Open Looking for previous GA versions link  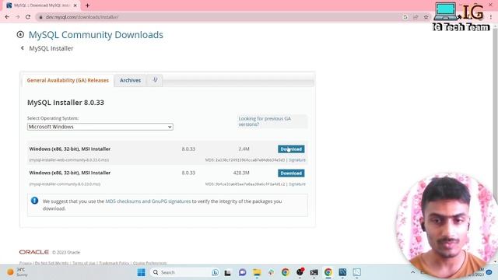click(x=265, y=121)
